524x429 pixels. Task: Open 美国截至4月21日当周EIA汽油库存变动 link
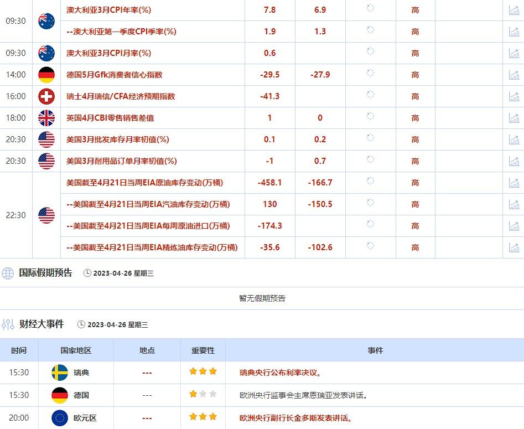click(148, 204)
